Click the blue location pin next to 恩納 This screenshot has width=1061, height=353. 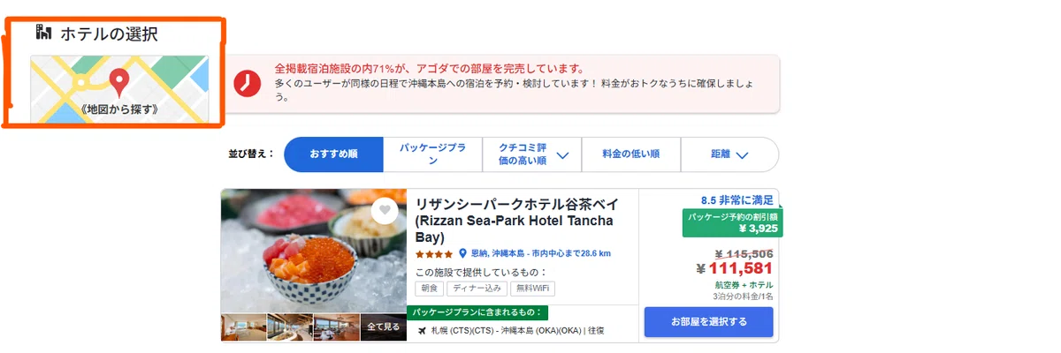click(x=462, y=253)
